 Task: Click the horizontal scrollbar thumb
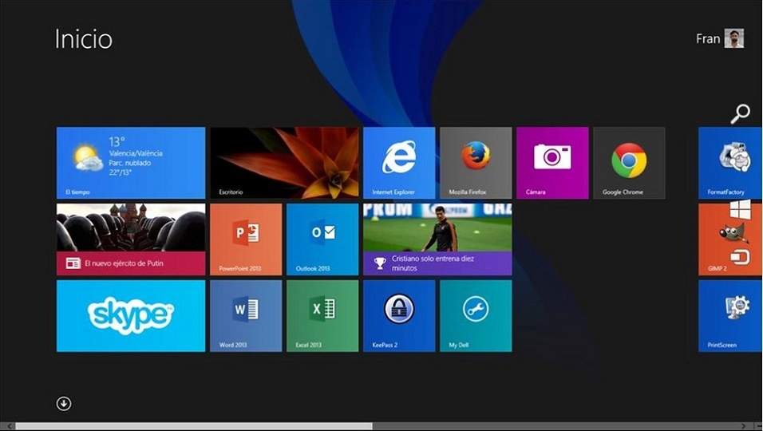tap(194, 426)
